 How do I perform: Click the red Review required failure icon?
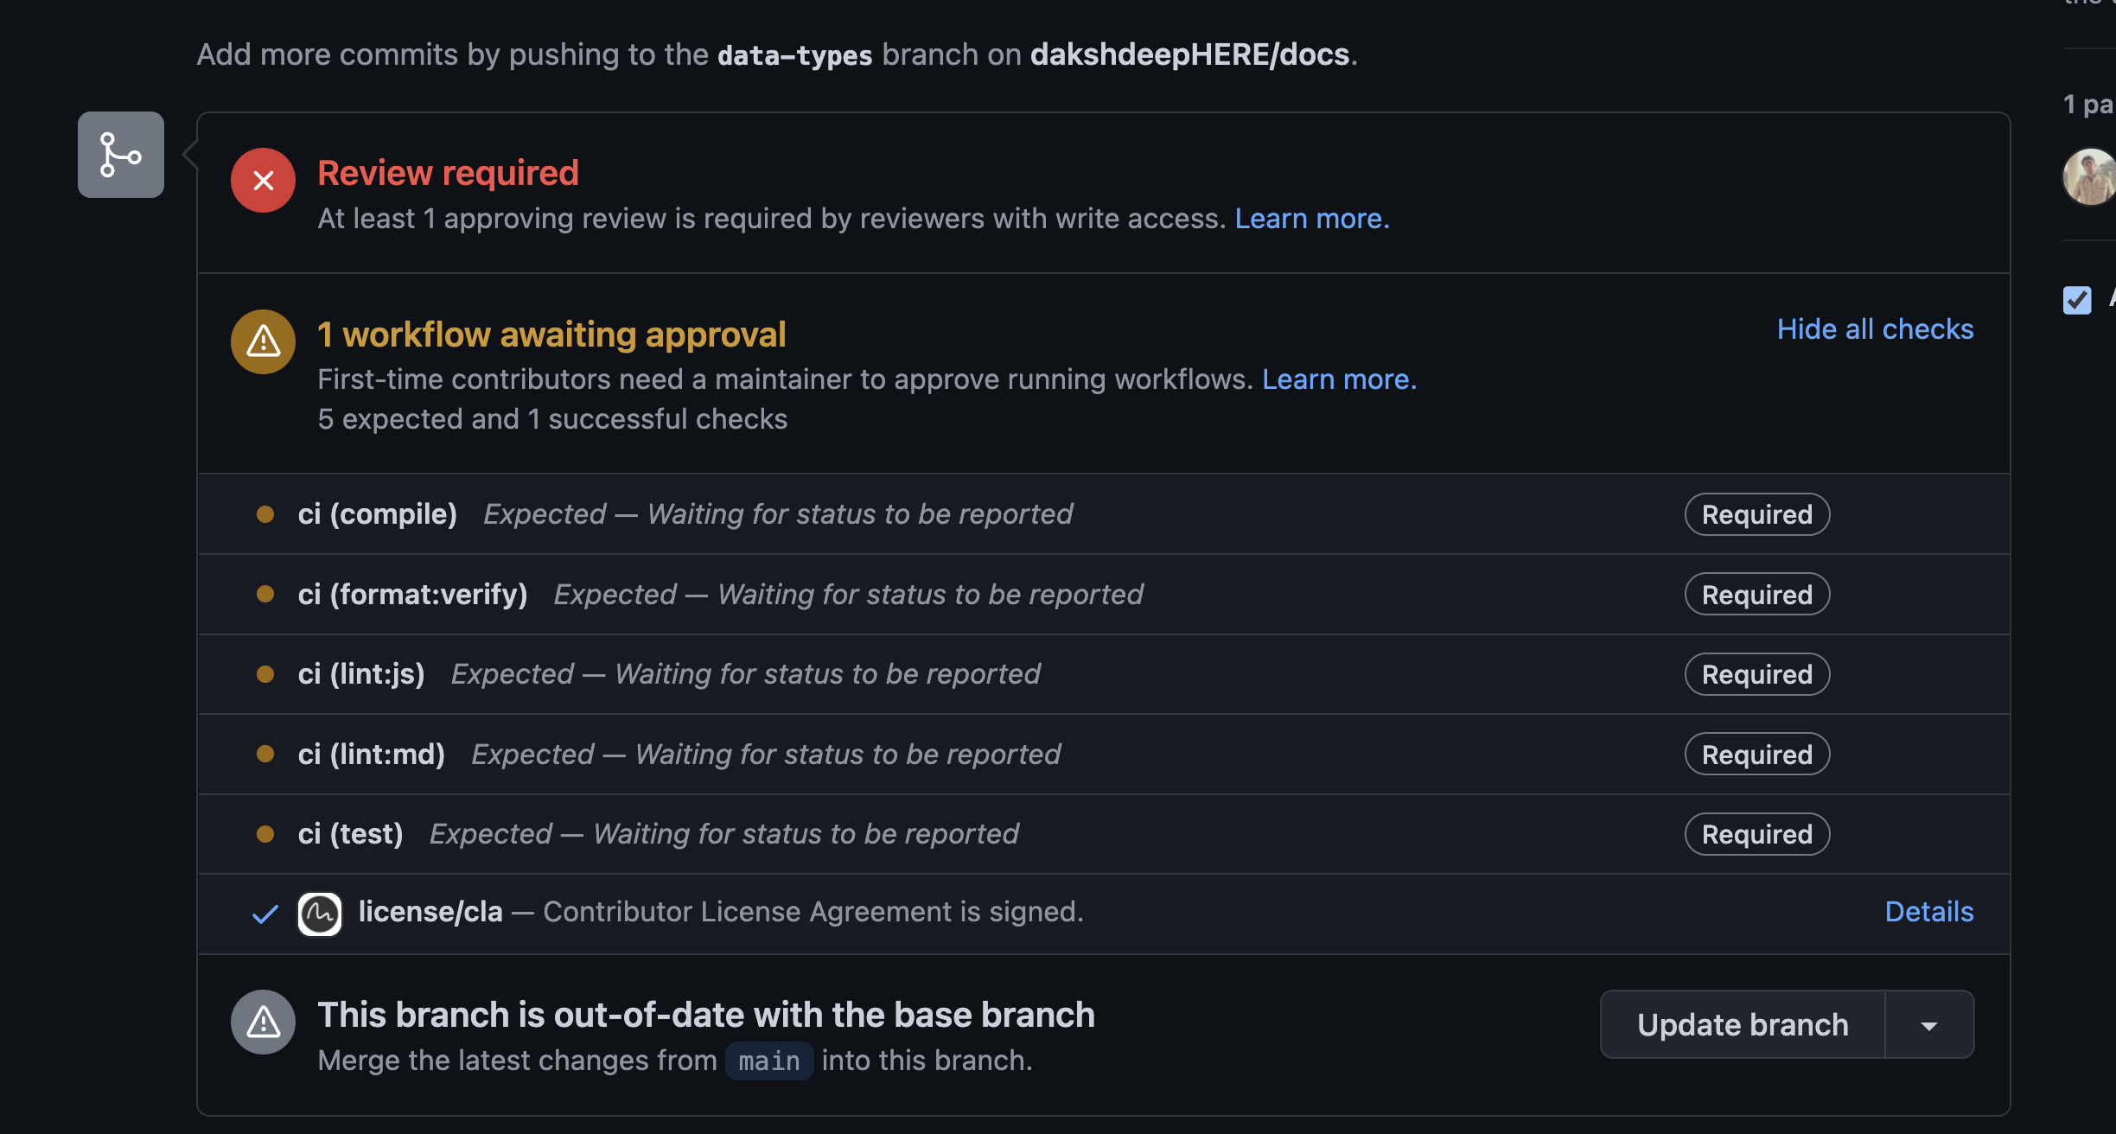point(262,180)
